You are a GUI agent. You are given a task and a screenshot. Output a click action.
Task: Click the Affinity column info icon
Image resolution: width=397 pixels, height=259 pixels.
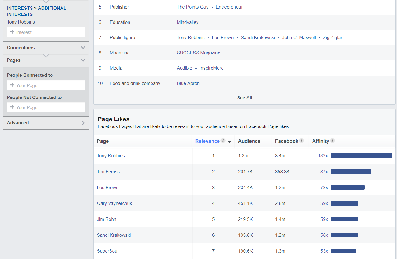pos(332,141)
